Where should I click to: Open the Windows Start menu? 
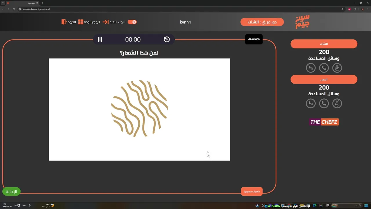click(367, 206)
